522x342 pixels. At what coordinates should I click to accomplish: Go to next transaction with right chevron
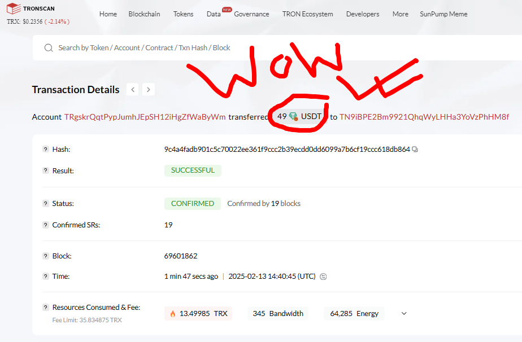(x=149, y=90)
